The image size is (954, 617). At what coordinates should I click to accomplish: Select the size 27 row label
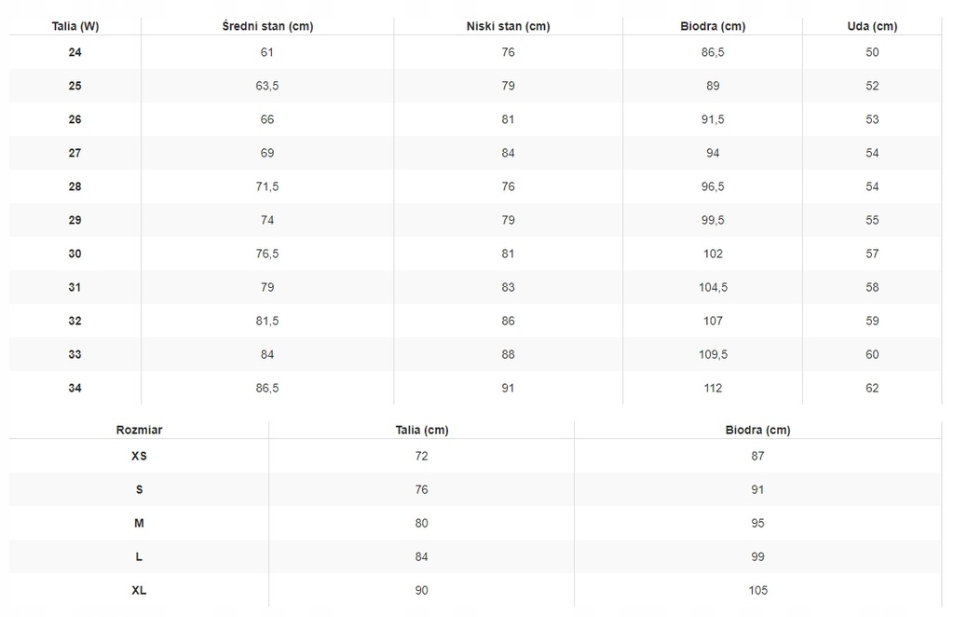pos(75,153)
